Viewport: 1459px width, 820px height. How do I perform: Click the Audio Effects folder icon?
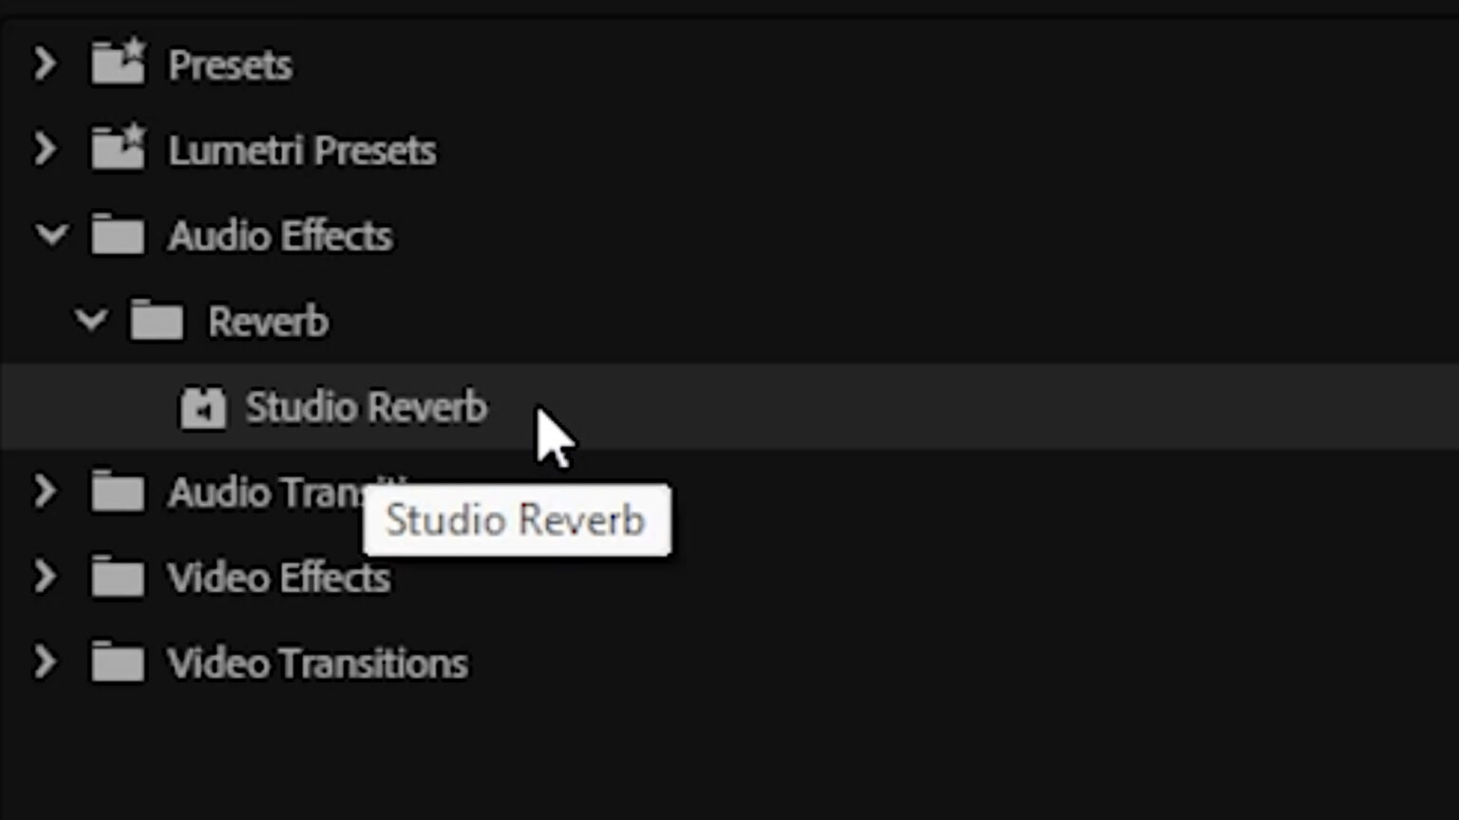click(x=117, y=234)
